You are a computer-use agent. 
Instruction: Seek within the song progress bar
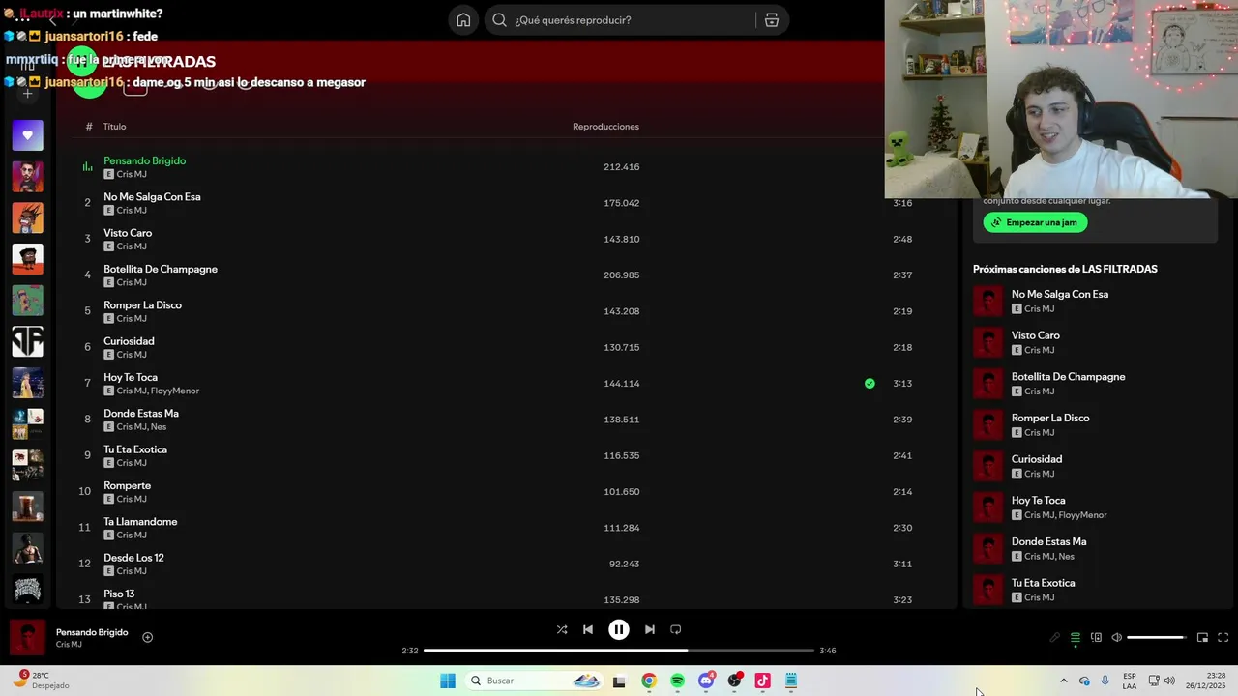pos(619,651)
